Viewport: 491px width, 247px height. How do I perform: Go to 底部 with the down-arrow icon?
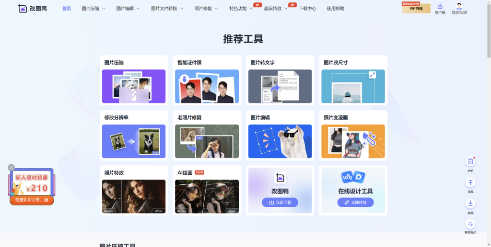[470, 203]
